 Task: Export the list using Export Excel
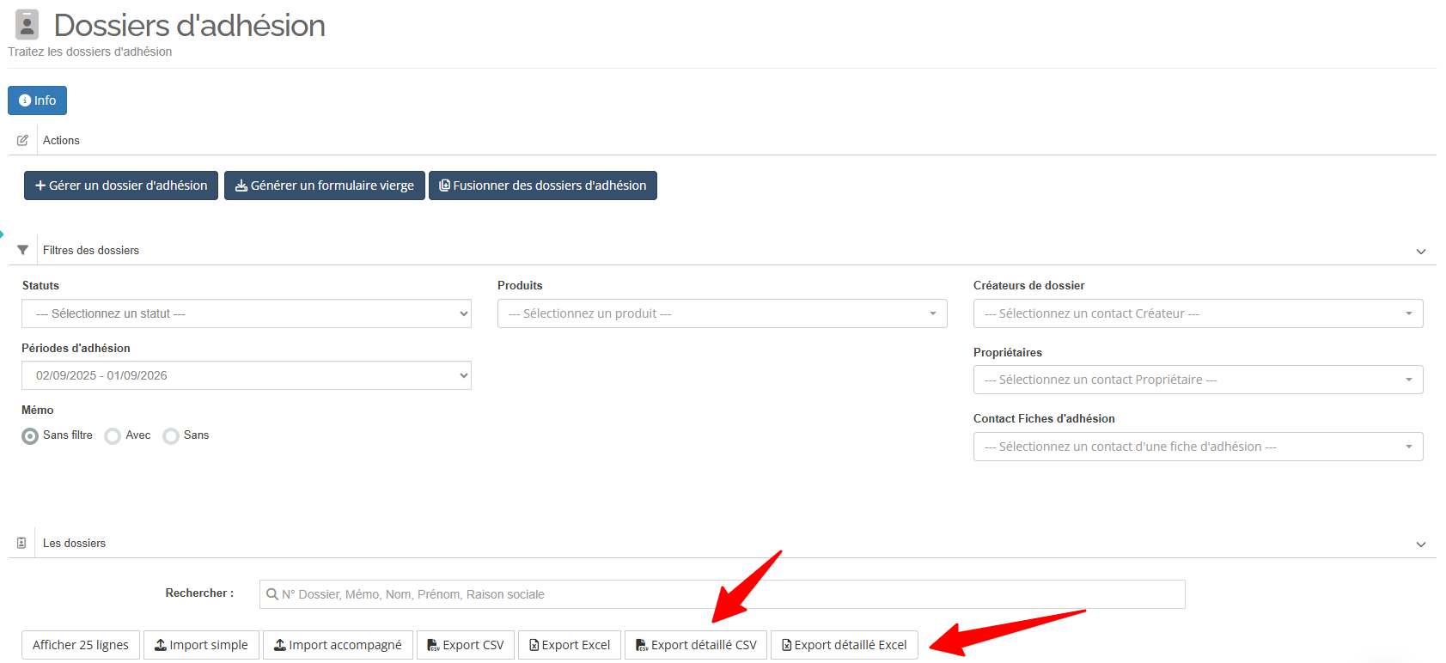[569, 645]
